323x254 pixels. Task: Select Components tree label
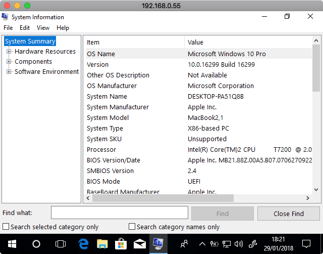33,62
